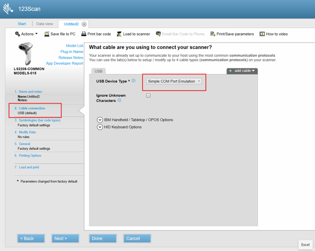Switch to the Start tab
Image resolution: width=315 pixels, height=251 pixels.
pos(22,24)
